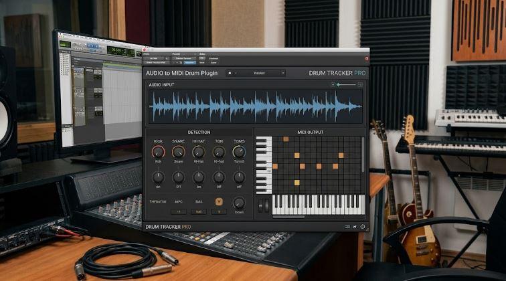Adjust the Audio Input zoom slider

tap(346, 84)
